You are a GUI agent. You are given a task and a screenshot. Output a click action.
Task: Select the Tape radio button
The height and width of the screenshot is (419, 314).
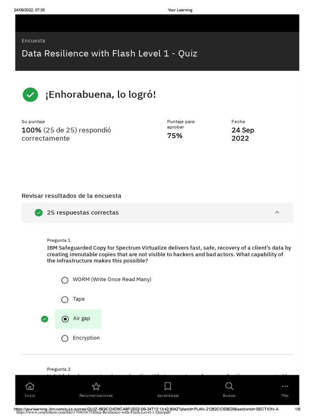[65, 300]
